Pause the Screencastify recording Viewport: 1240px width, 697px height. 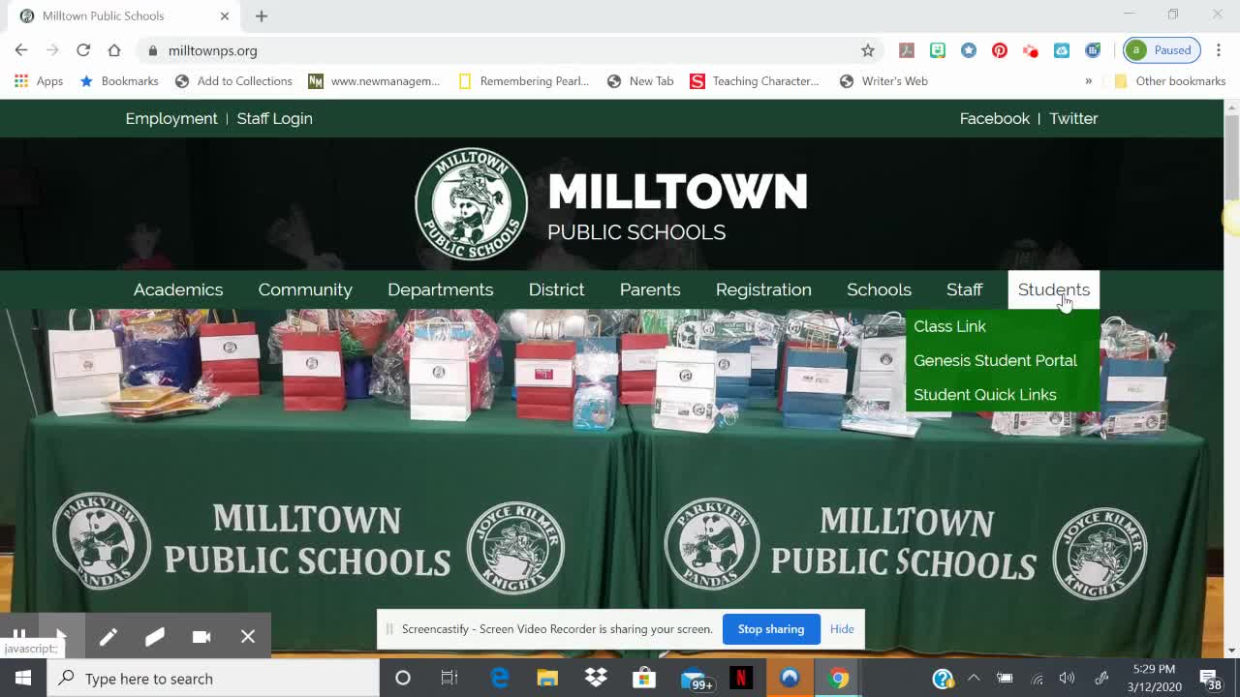pos(18,636)
